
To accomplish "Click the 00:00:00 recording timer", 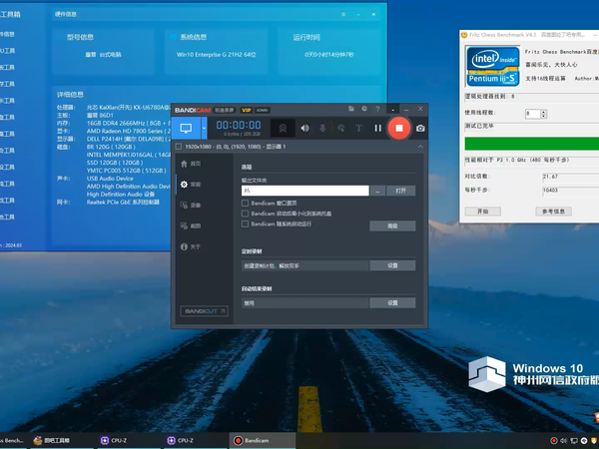I will [239, 125].
